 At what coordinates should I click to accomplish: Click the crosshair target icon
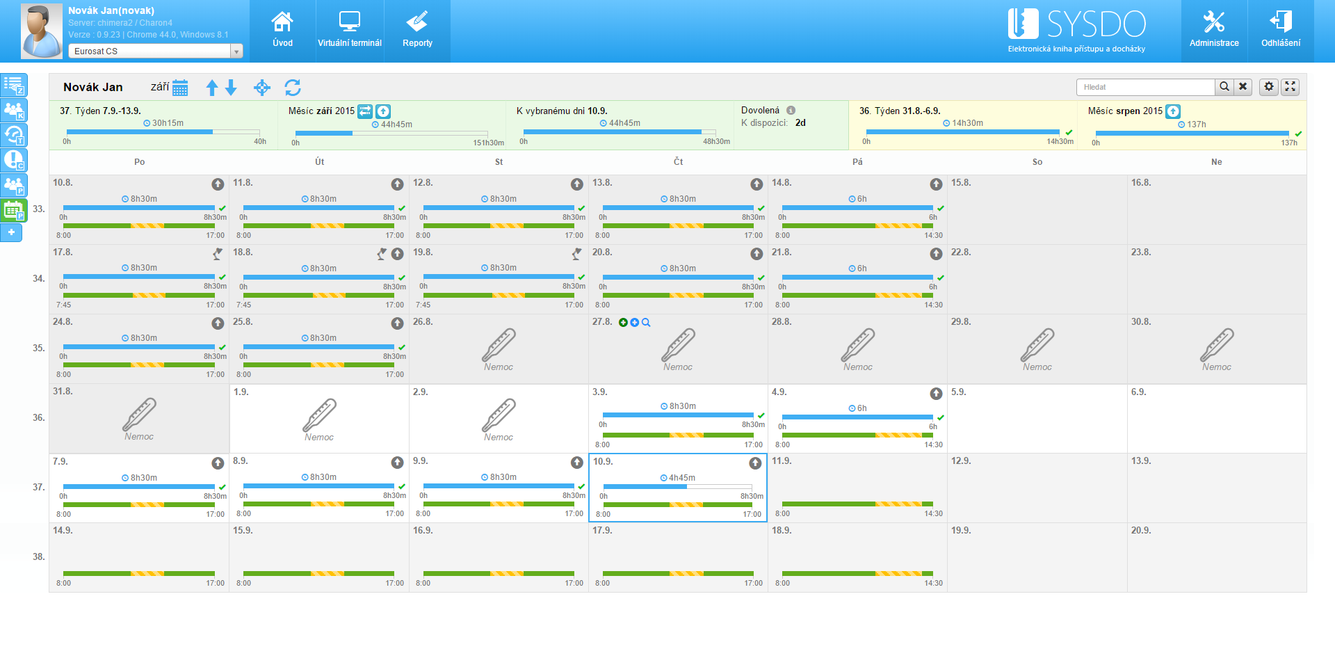(262, 88)
